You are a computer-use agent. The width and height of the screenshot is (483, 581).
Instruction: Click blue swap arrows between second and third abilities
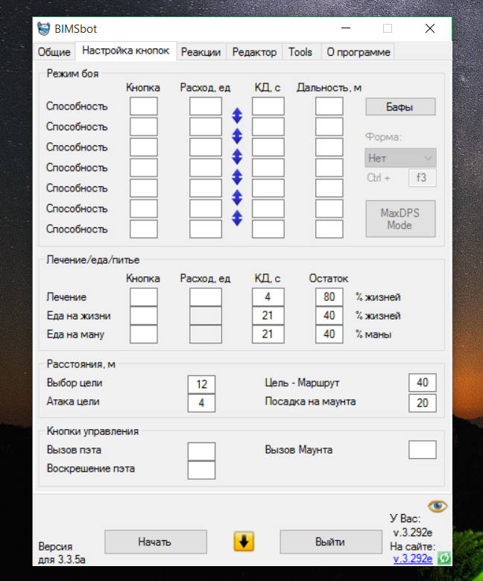click(237, 136)
